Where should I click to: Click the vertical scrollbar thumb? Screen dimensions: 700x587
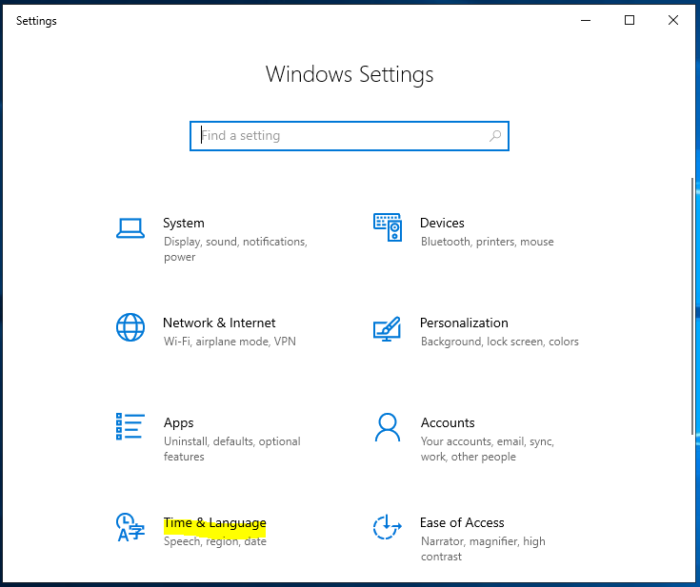click(x=692, y=306)
